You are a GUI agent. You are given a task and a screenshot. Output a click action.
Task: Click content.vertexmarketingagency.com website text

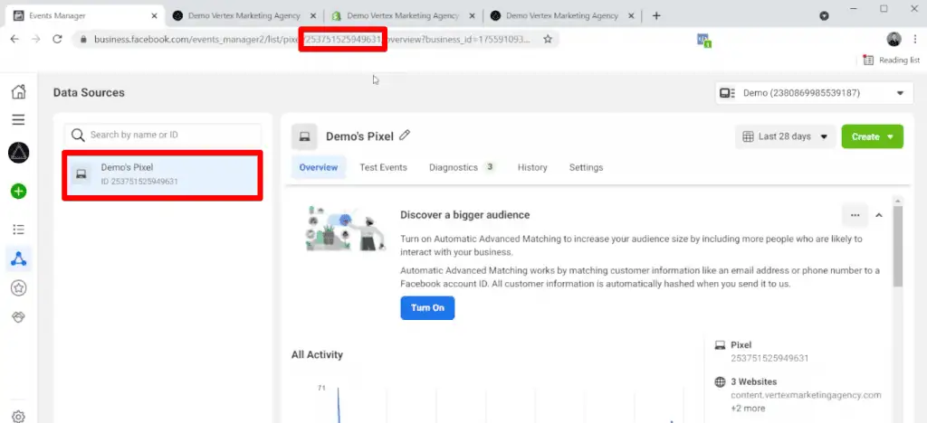(806, 395)
